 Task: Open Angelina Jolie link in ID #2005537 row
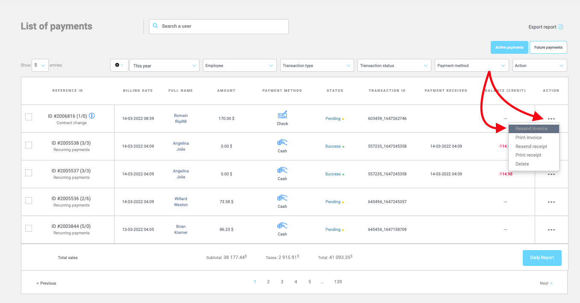[x=181, y=174]
